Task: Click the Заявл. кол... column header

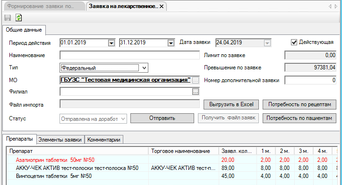Action: 237,151
